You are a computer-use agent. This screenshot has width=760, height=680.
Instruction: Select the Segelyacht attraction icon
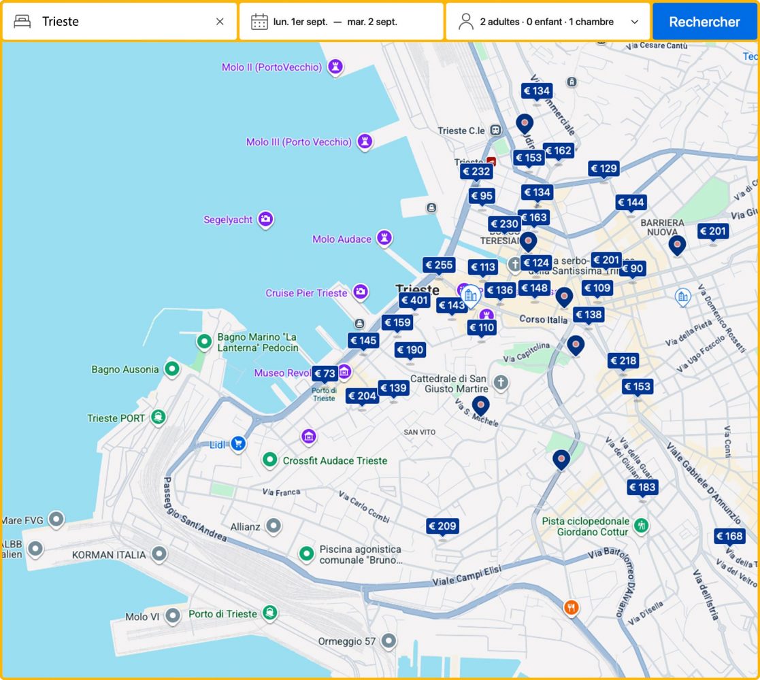click(264, 219)
